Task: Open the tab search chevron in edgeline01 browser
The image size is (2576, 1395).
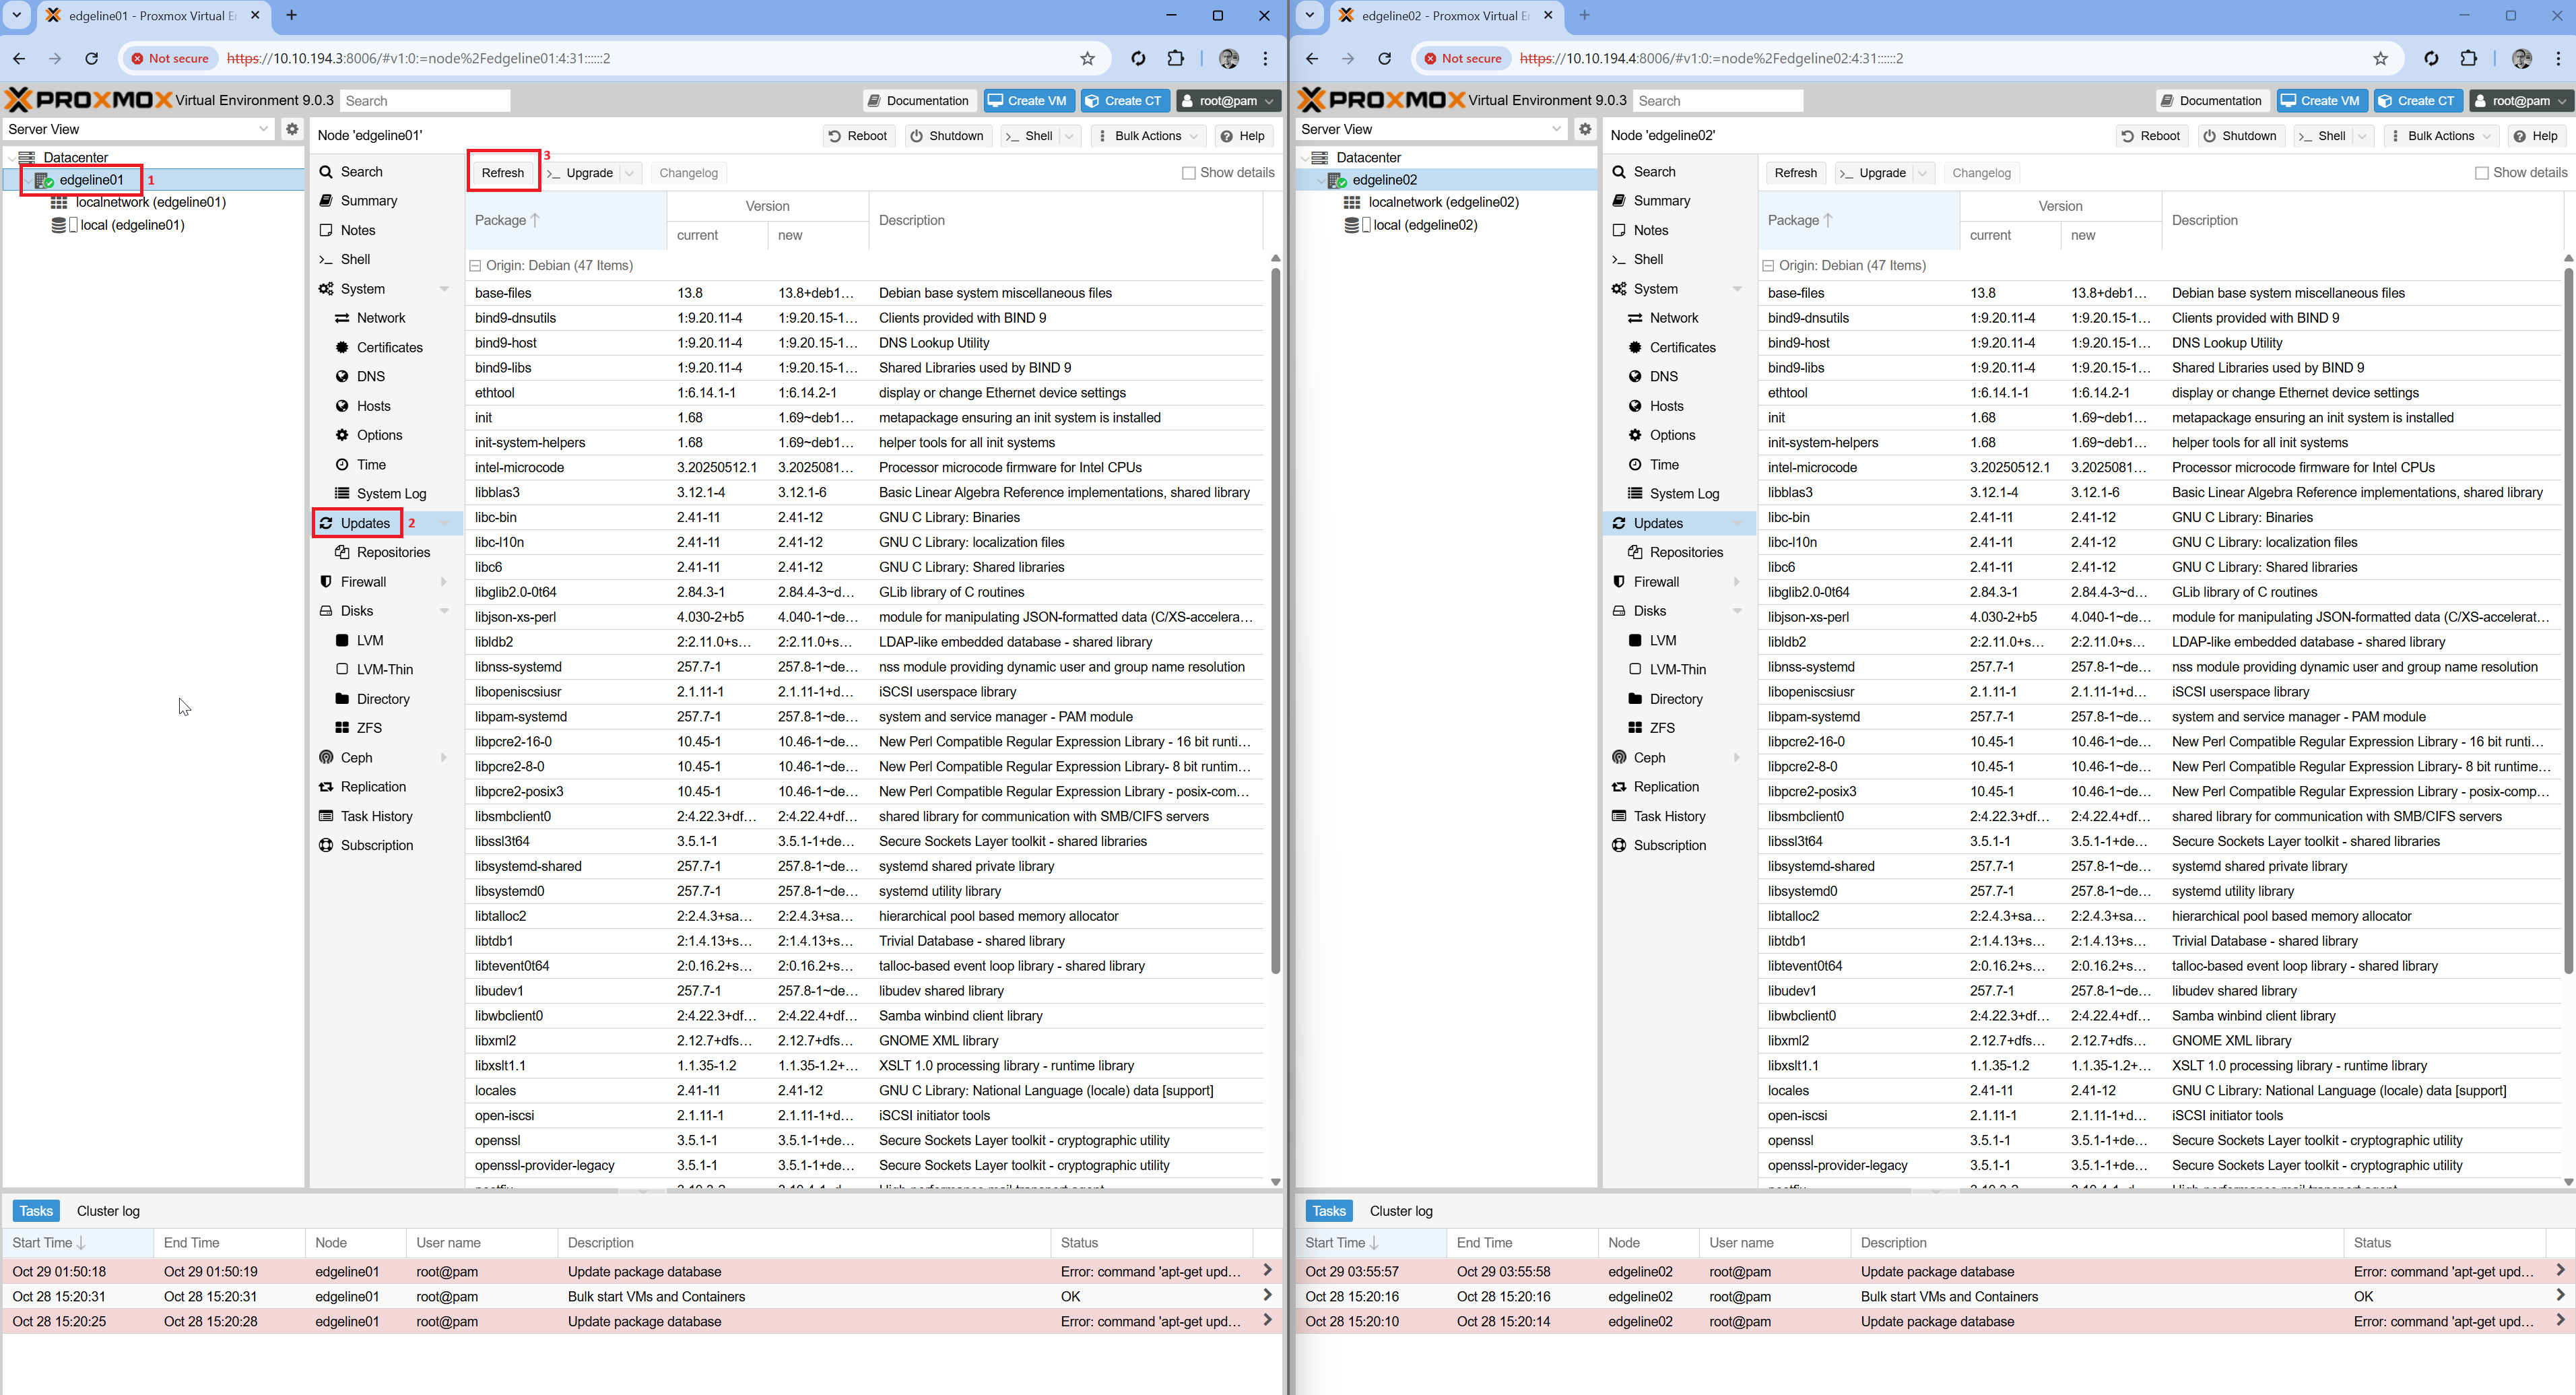Action: (x=17, y=15)
